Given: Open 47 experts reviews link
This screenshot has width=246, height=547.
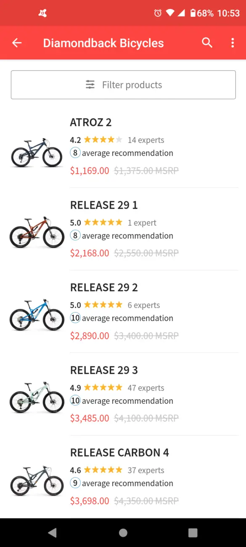Looking at the screenshot, I should (x=146, y=388).
